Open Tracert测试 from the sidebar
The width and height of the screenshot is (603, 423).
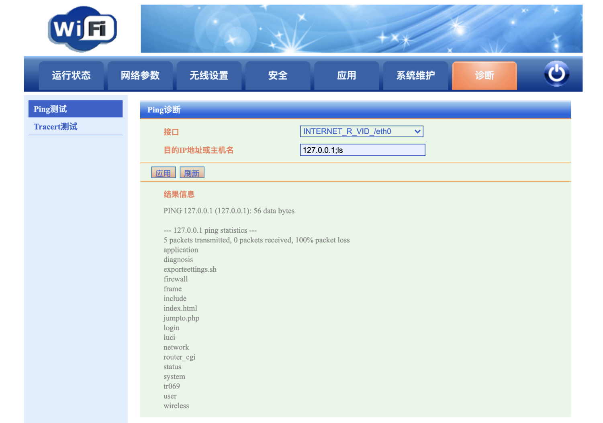tap(75, 127)
